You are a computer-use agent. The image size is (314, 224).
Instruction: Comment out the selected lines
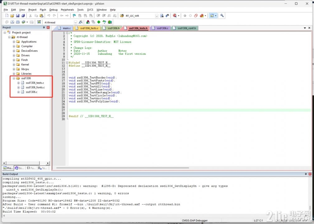(x=109, y=16)
